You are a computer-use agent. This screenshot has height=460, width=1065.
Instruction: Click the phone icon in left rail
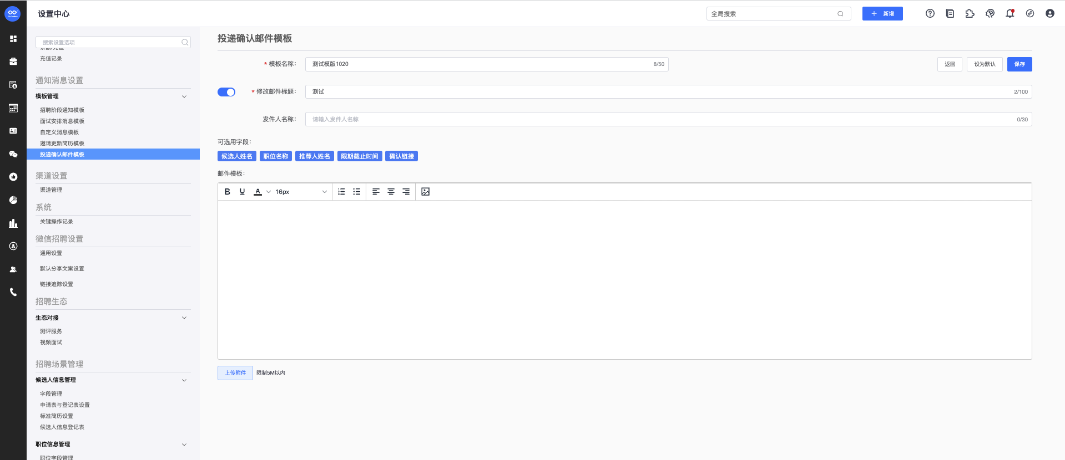coord(13,292)
